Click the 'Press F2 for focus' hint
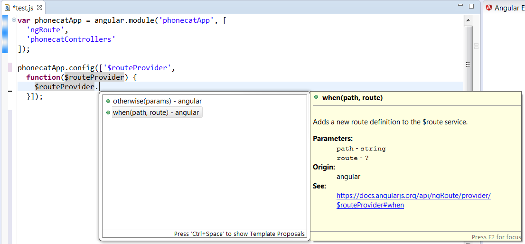The height and width of the screenshot is (244, 525). click(496, 237)
